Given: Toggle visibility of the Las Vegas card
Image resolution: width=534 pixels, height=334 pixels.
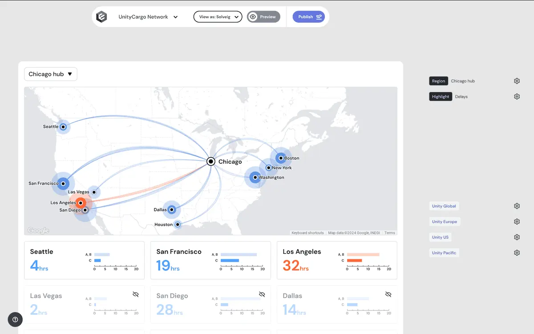Looking at the screenshot, I should [136, 294].
